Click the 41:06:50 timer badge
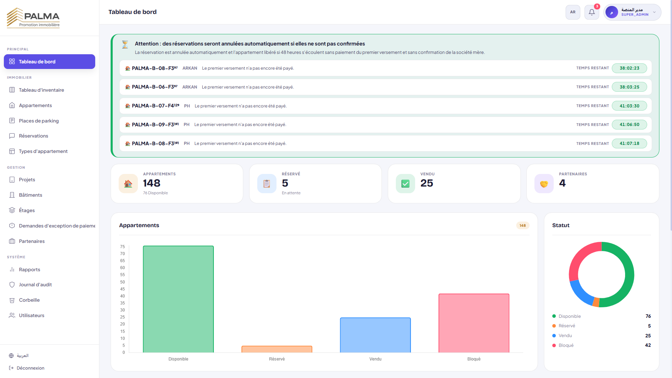 coord(629,125)
